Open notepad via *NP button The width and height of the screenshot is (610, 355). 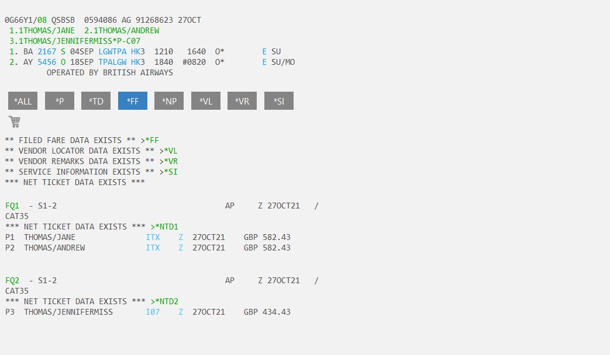click(169, 101)
